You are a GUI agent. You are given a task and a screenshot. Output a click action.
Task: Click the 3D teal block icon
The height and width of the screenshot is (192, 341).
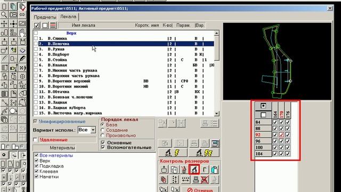pyautogui.click(x=13, y=6)
